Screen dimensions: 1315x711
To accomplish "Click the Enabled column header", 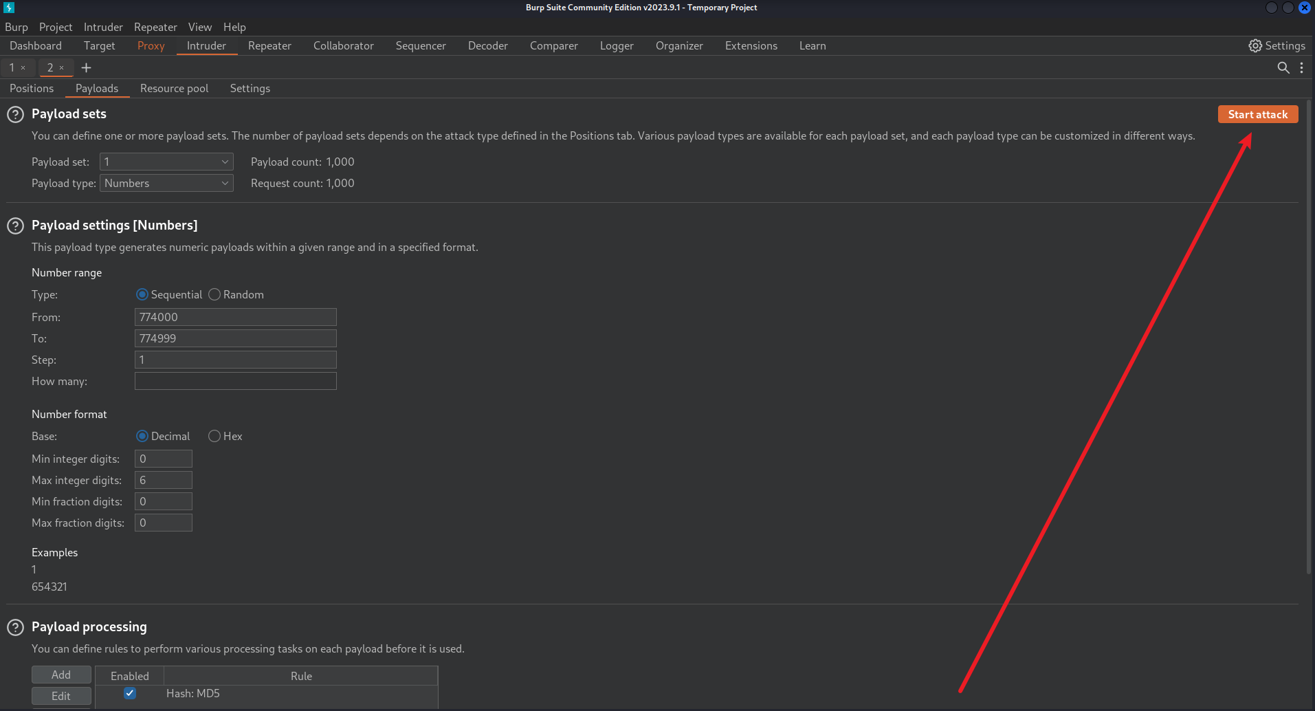I will [130, 676].
